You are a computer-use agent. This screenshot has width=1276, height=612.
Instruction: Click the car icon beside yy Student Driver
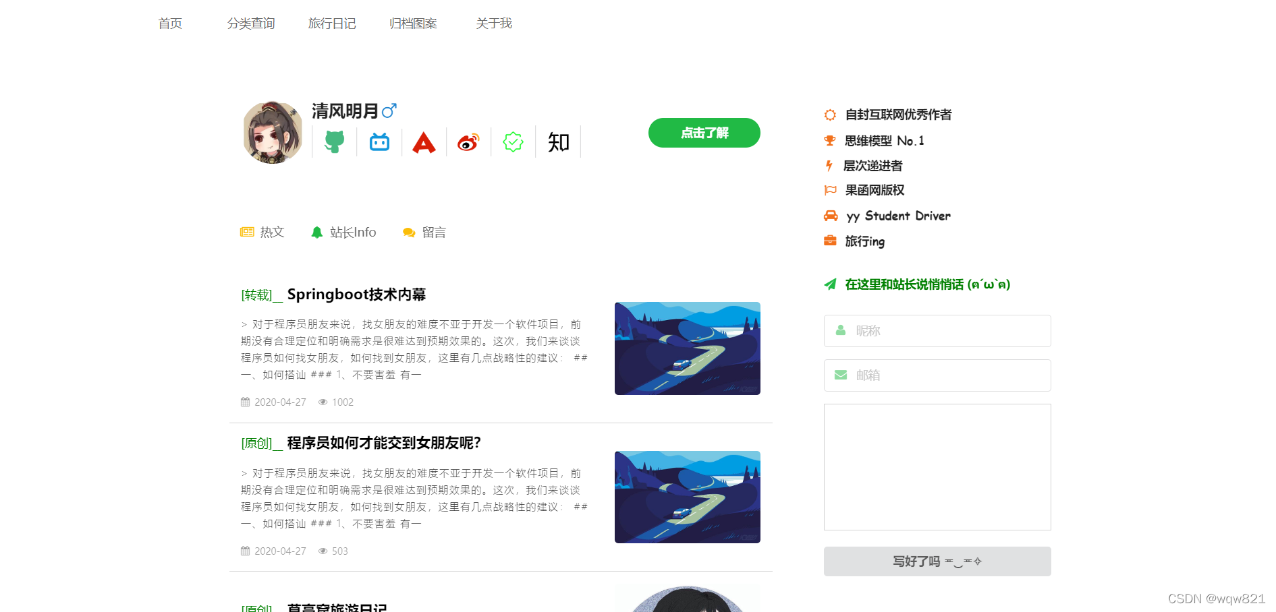[x=831, y=216]
